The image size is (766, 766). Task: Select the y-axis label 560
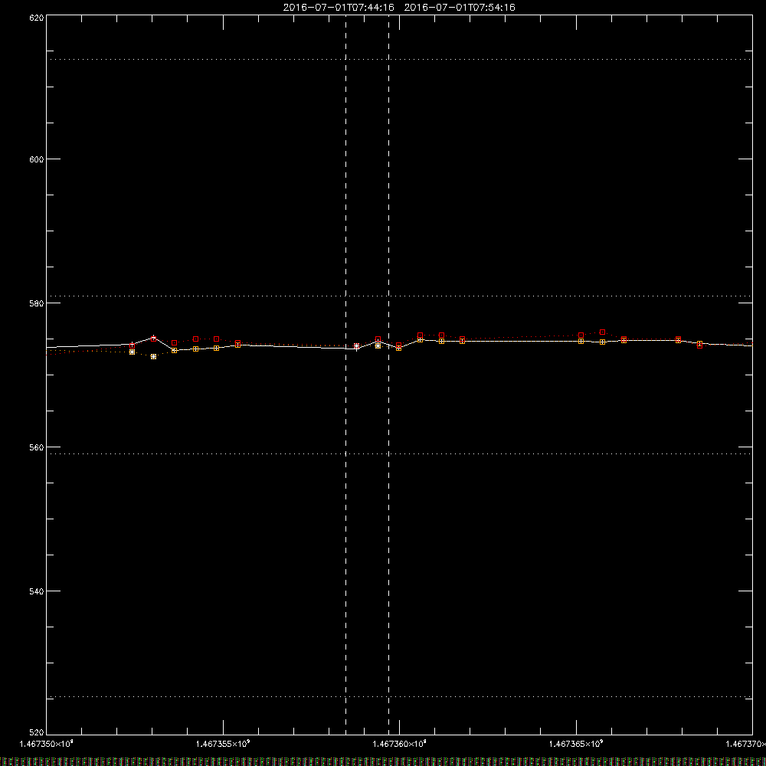(37, 447)
